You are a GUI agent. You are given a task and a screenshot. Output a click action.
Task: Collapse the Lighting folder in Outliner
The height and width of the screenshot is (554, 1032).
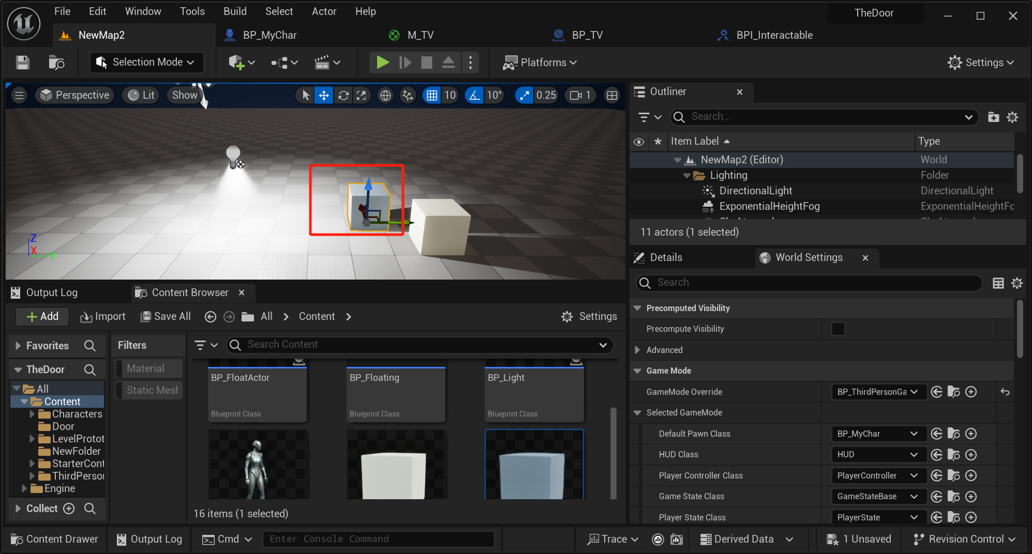(686, 176)
